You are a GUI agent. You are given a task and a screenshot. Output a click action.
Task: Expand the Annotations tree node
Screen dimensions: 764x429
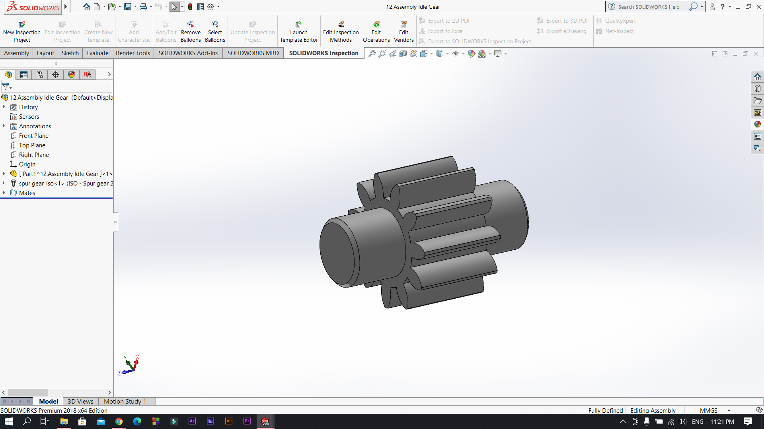point(4,126)
